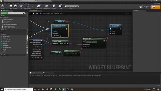Screen dimensions: 161x91
Task: Click the Clear button in Compiler Results
Action: 159,86
